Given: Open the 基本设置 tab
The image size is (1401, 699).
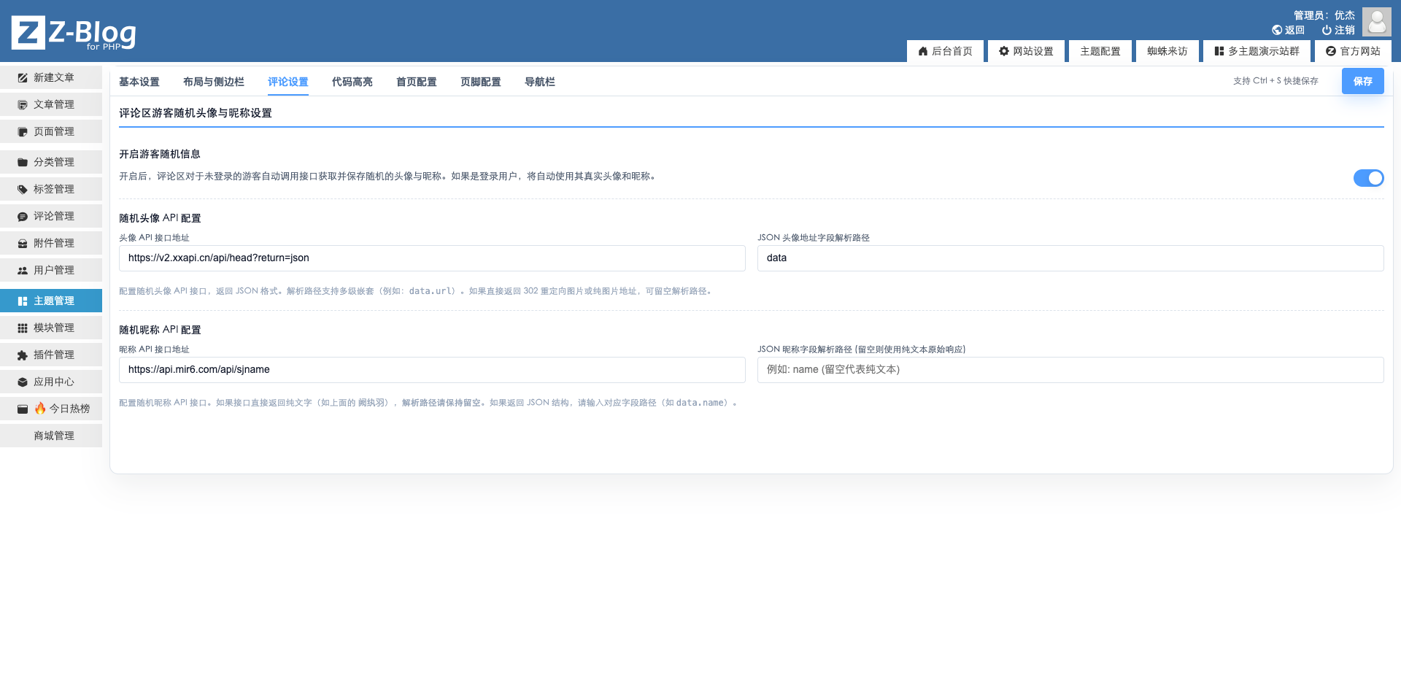Looking at the screenshot, I should [139, 82].
